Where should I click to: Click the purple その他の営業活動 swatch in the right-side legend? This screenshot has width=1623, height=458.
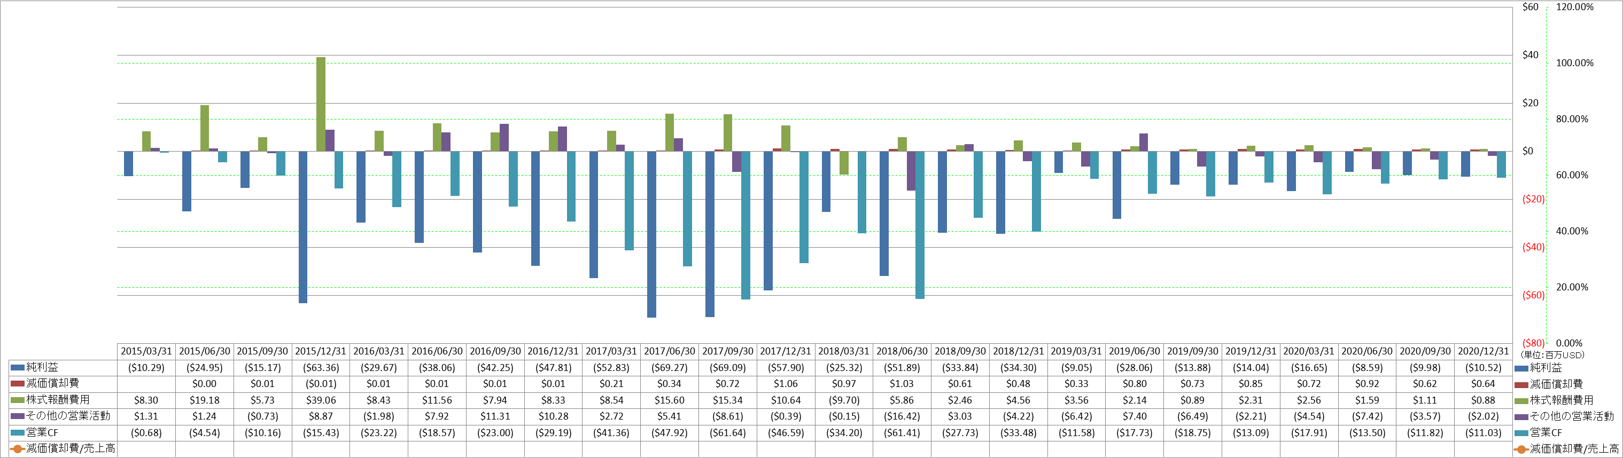[1521, 416]
